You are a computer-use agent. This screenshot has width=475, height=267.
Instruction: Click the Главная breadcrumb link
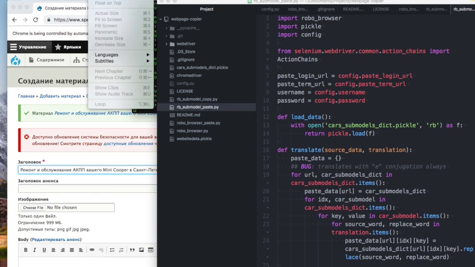pos(26,96)
